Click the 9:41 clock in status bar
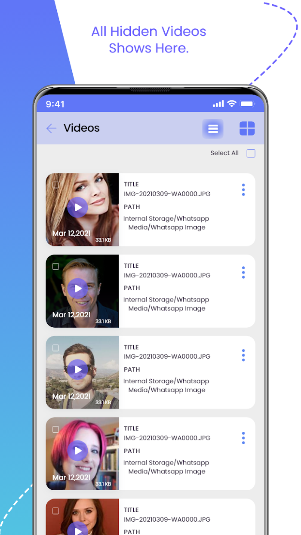The height and width of the screenshot is (535, 301). [55, 104]
